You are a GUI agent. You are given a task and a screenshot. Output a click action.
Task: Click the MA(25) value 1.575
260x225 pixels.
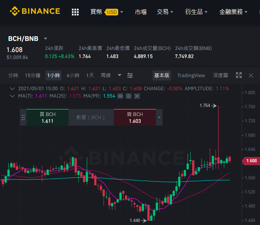pos(75,96)
